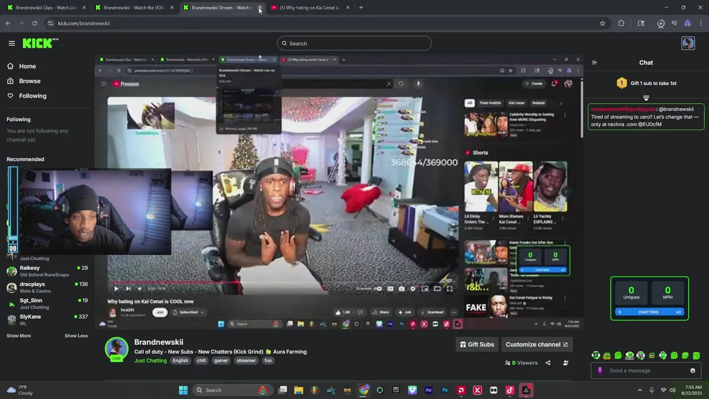Open a new browser tab
The image size is (709, 399).
click(x=361, y=8)
